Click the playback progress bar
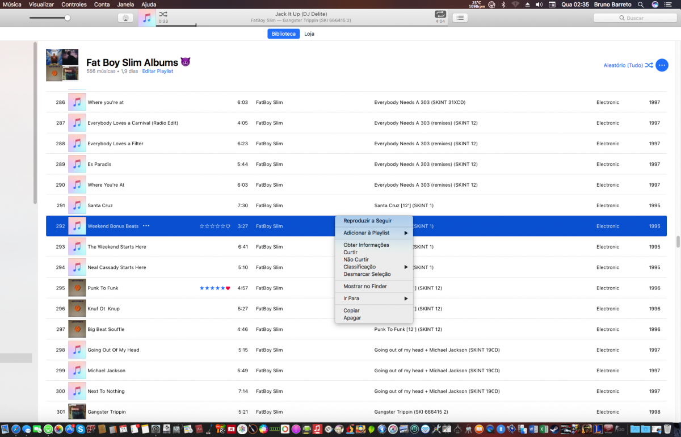The height and width of the screenshot is (437, 681). (x=302, y=26)
